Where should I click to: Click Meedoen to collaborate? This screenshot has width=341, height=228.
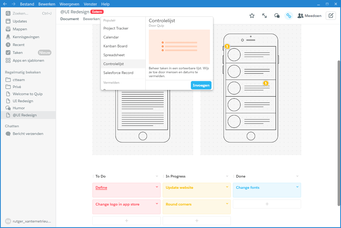(x=312, y=16)
